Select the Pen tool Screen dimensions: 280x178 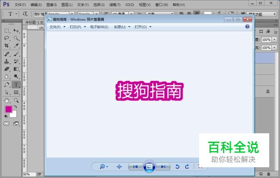7,85
